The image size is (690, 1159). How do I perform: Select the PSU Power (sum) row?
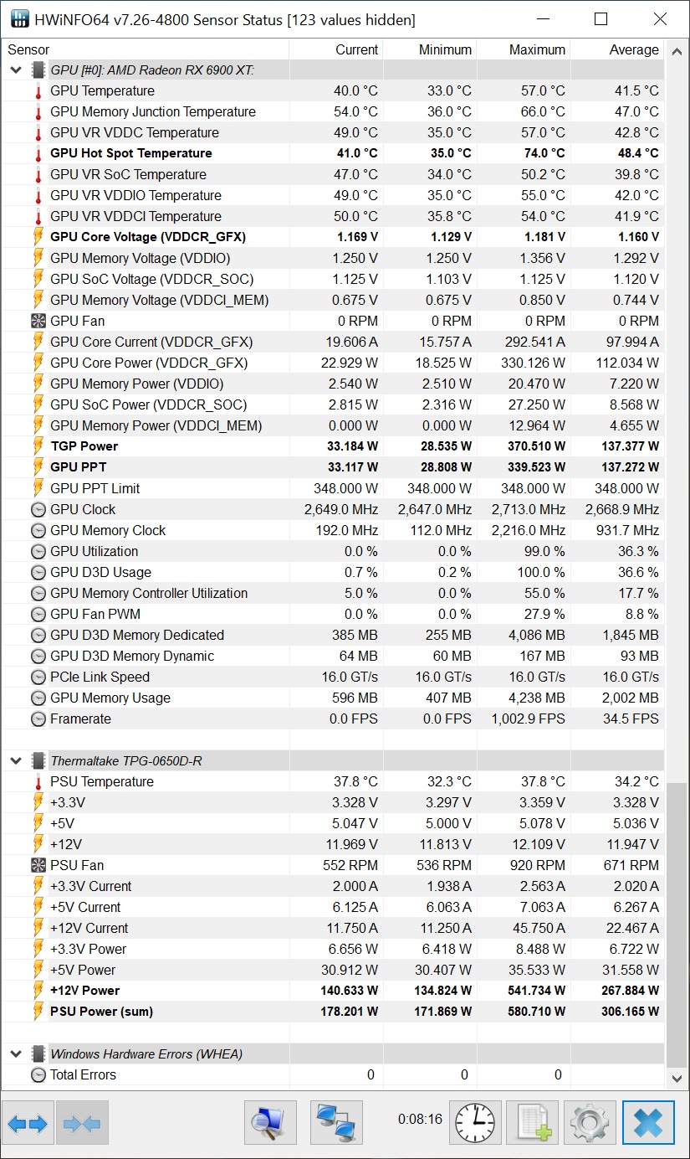point(101,1012)
